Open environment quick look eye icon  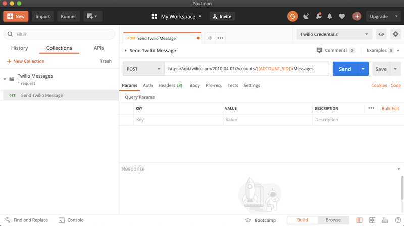(x=381, y=34)
